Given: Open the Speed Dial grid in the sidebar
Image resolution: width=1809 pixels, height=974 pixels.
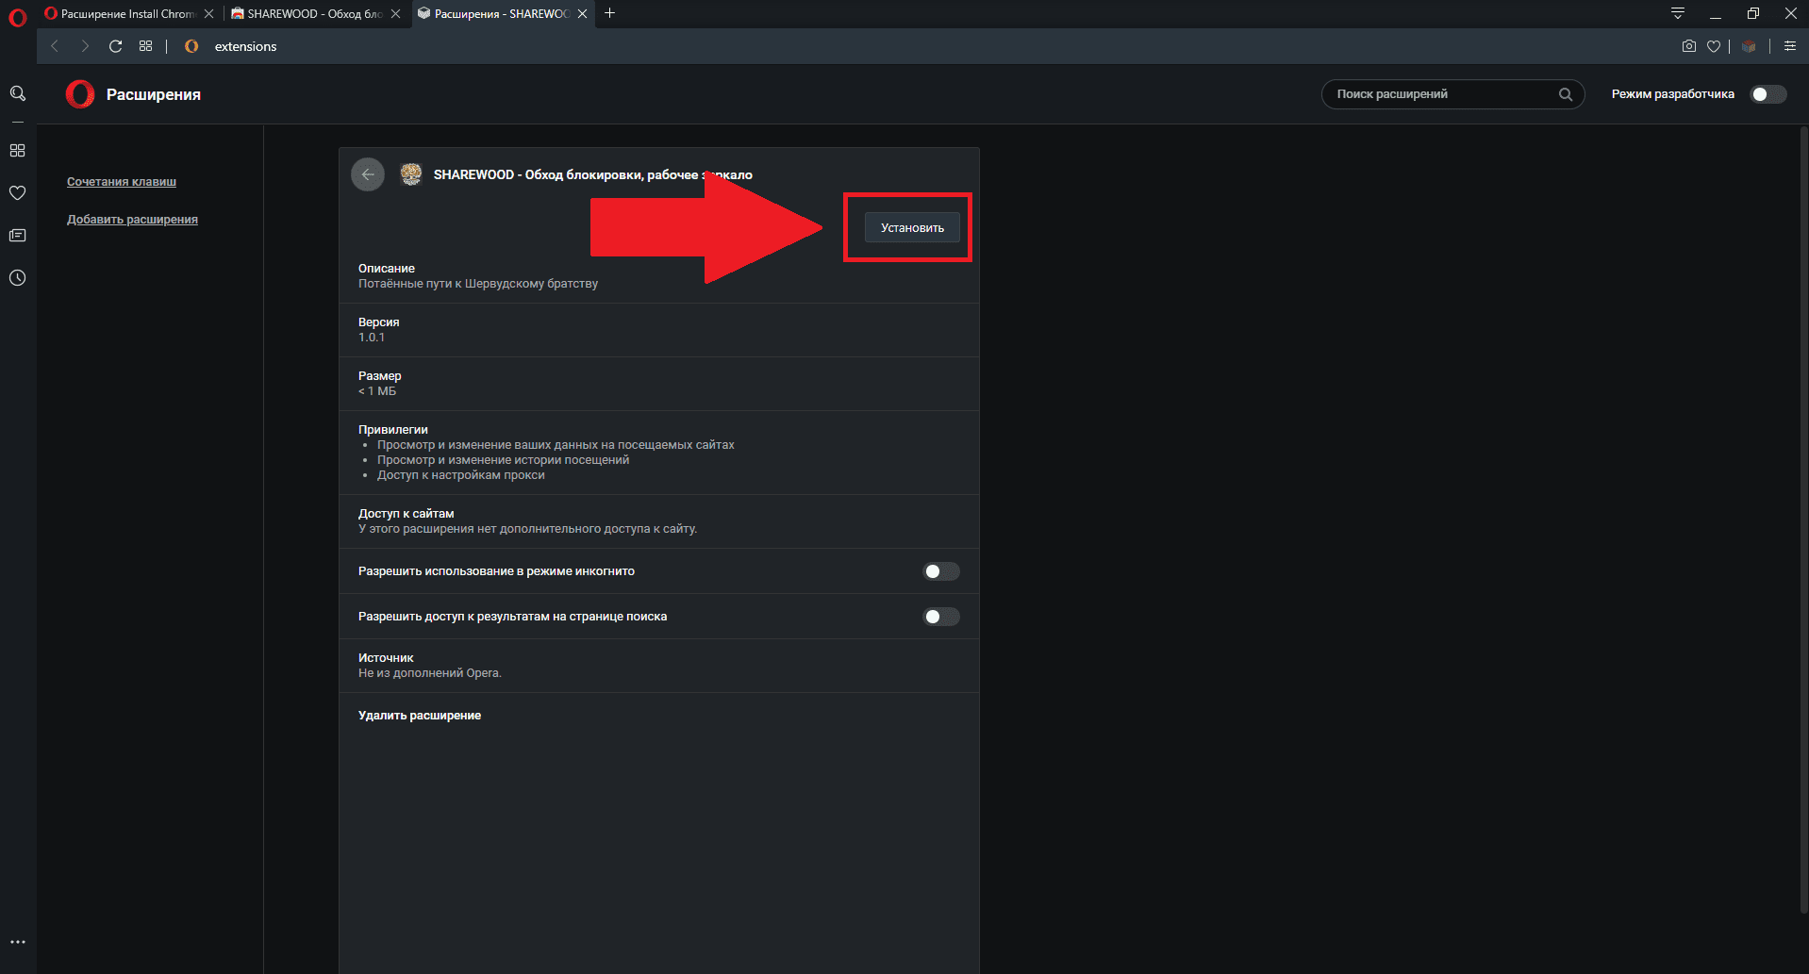Looking at the screenshot, I should point(17,151).
